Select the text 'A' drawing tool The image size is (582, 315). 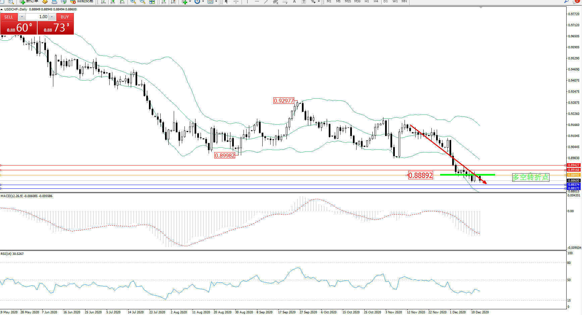click(x=294, y=2)
